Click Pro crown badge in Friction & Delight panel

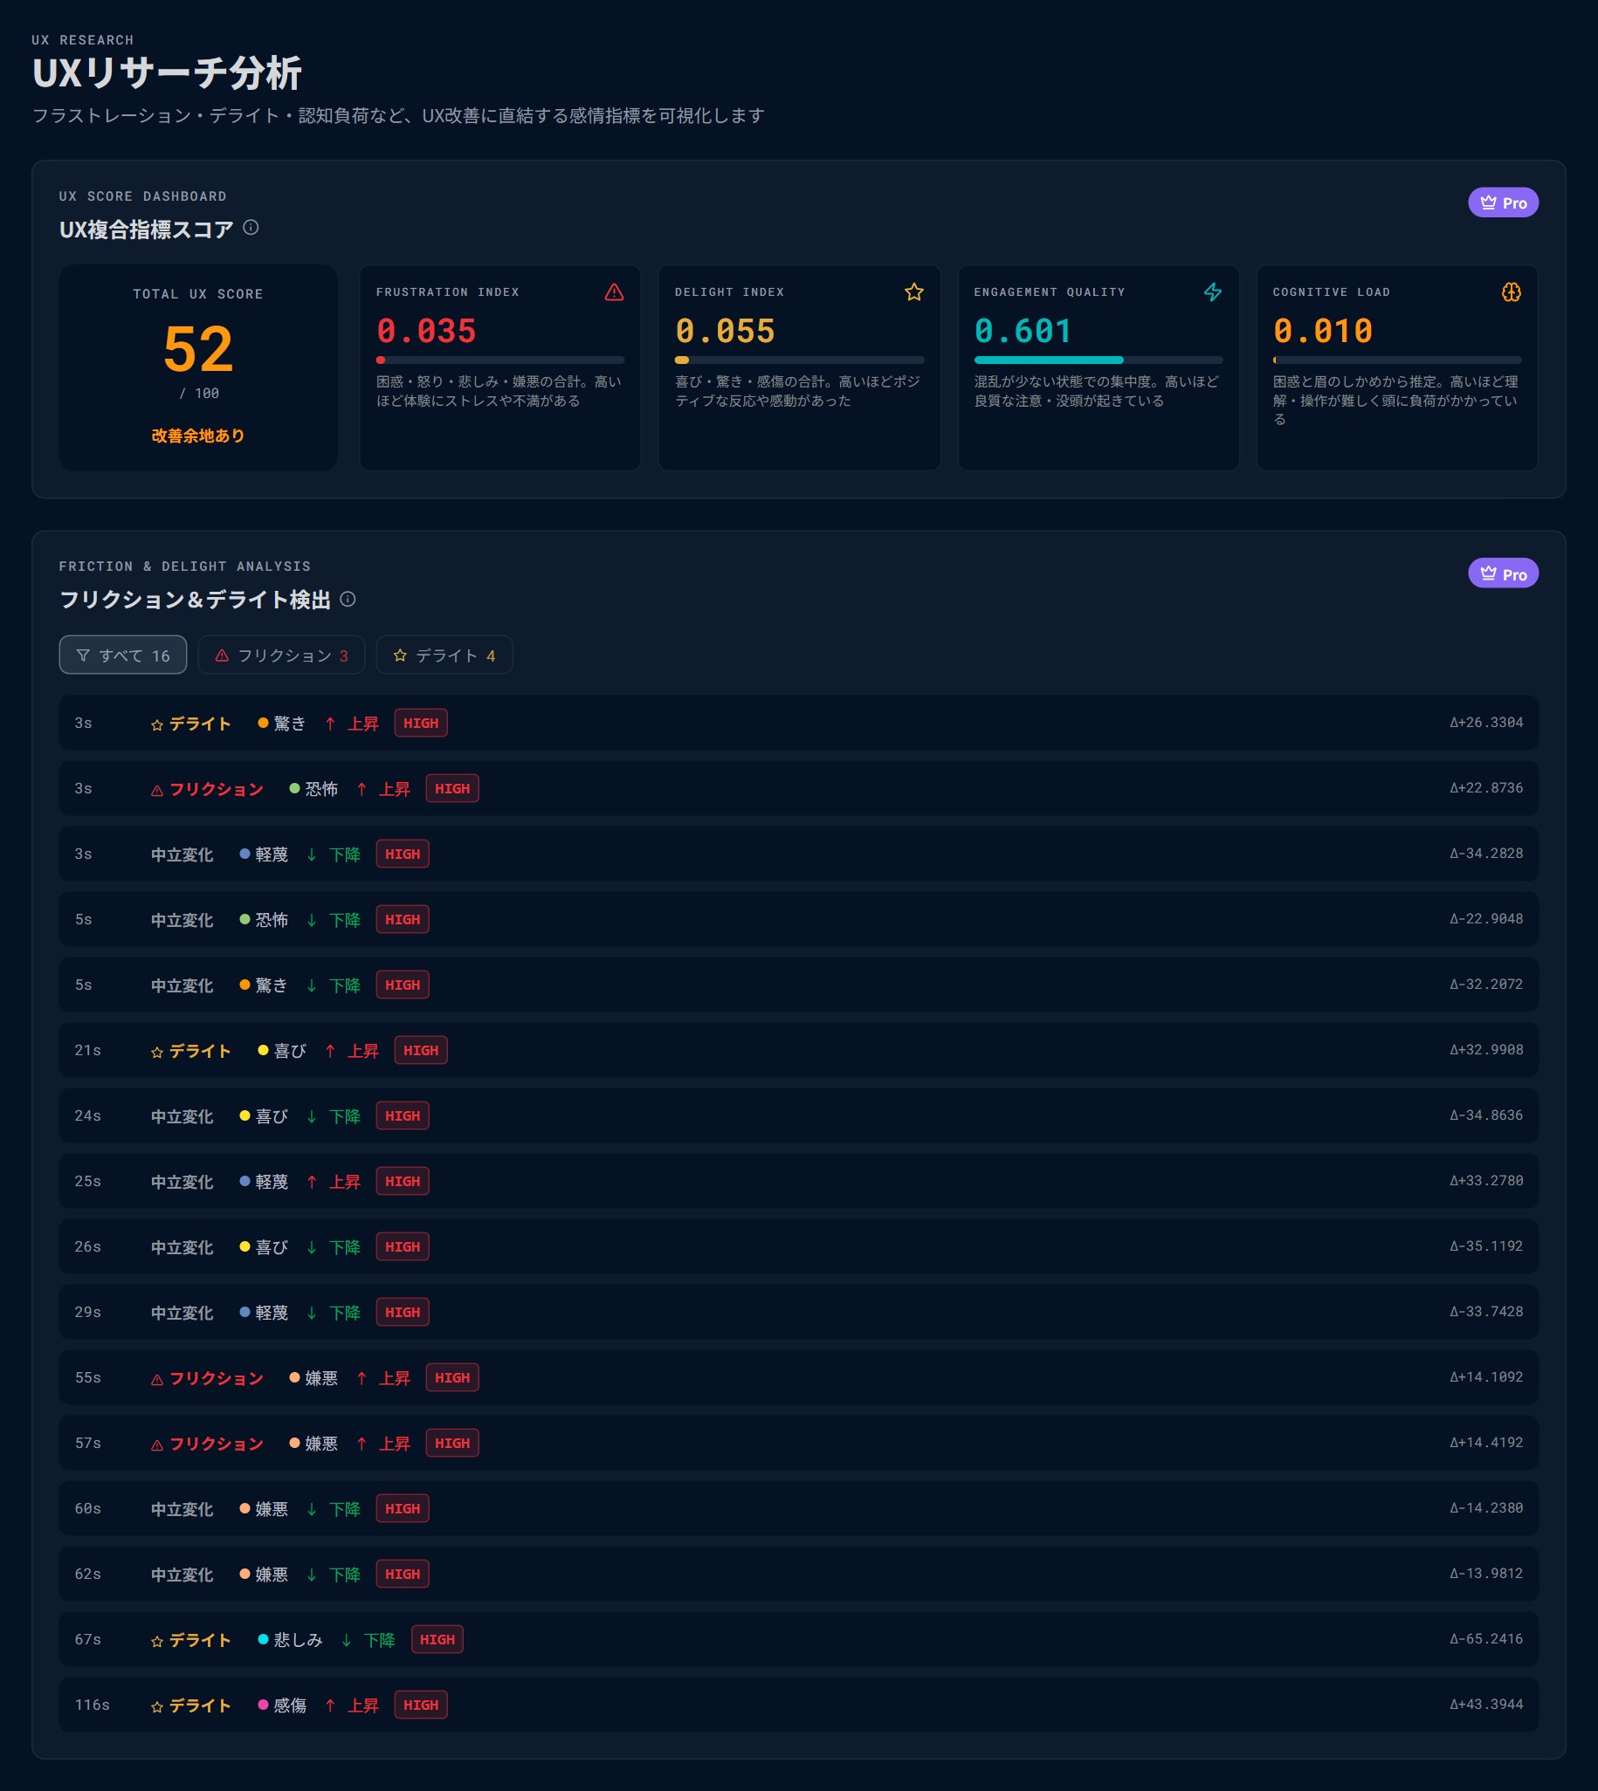pyautogui.click(x=1503, y=574)
